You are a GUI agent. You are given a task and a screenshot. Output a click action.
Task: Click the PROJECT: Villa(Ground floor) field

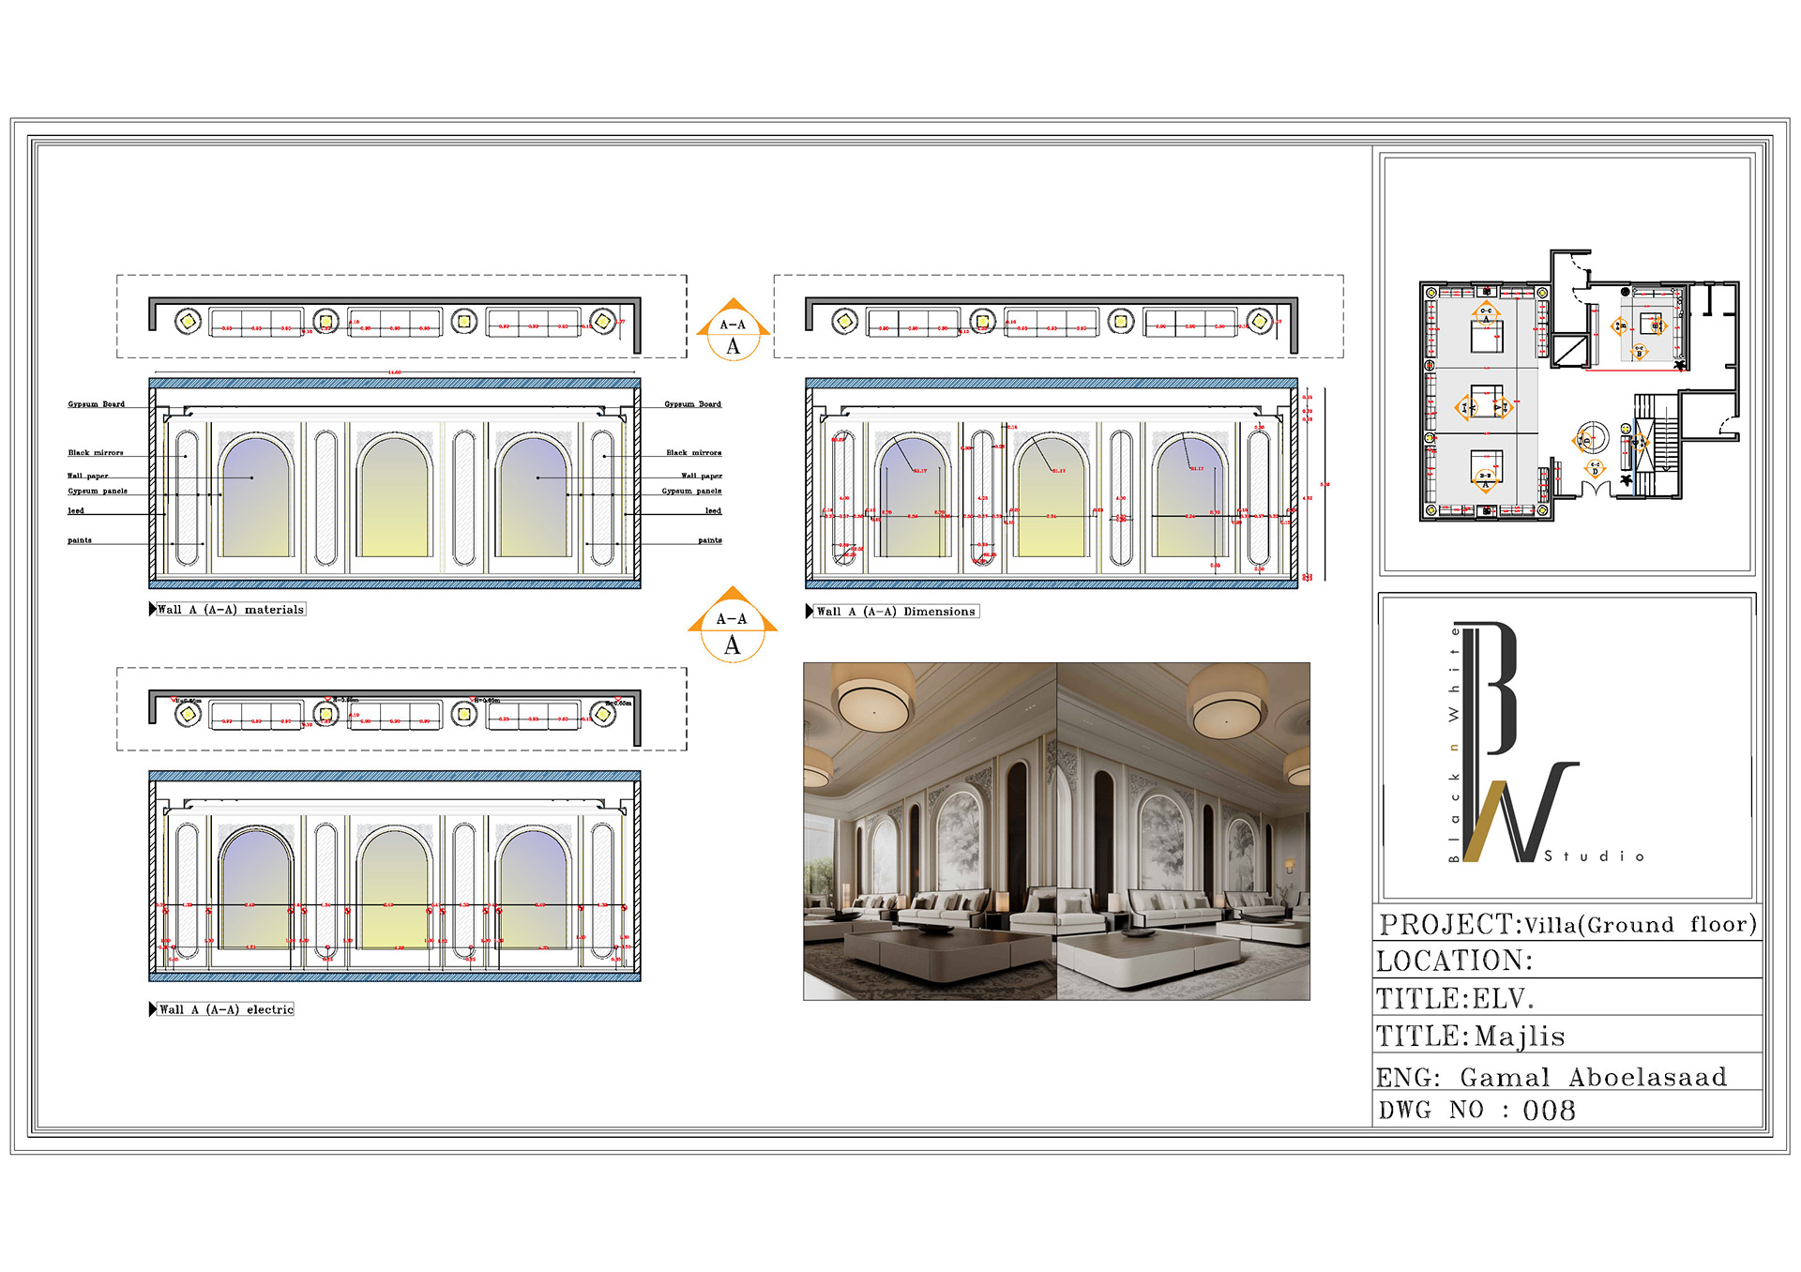[x=1566, y=925]
